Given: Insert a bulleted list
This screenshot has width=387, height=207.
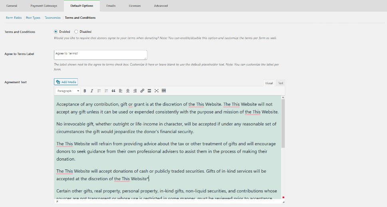Looking at the screenshot, I should pyautogui.click(x=99, y=91).
